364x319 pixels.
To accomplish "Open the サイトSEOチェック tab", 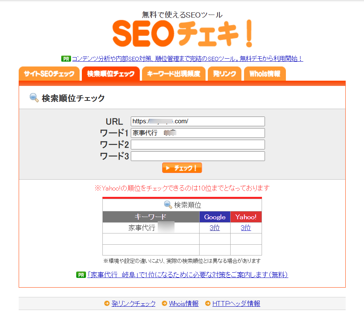I will pyautogui.click(x=49, y=74).
